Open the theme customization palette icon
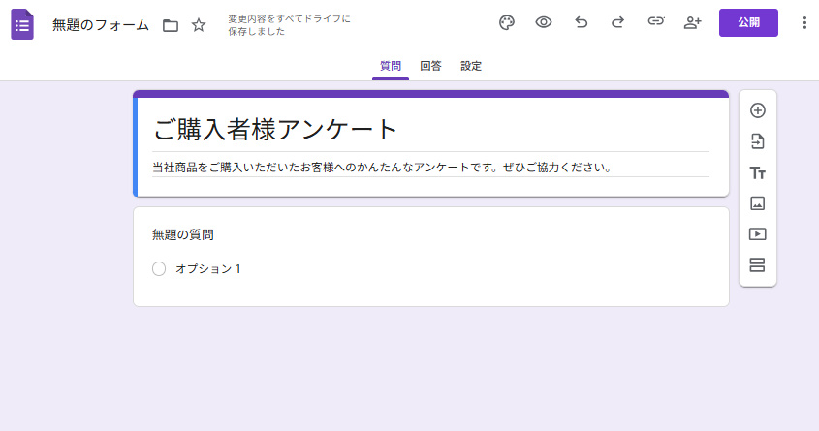The width and height of the screenshot is (819, 431). pyautogui.click(x=507, y=23)
